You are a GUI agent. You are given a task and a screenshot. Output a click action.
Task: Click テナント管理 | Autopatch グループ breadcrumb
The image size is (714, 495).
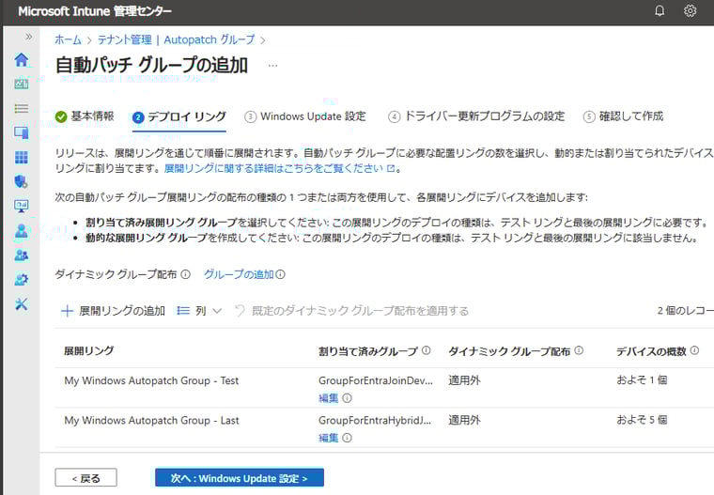click(x=177, y=40)
